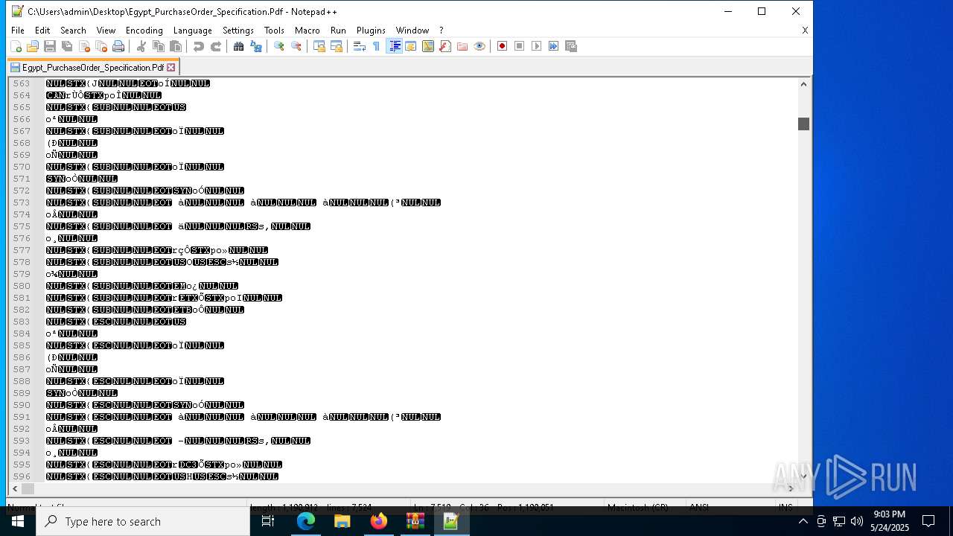
Task: Open the Language menu
Action: tap(193, 31)
